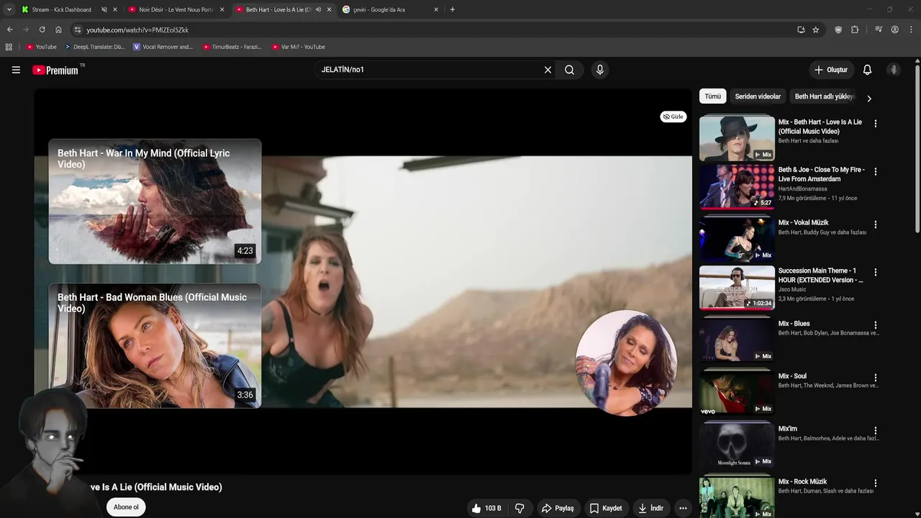Open options for Mix'im
The height and width of the screenshot is (518, 921).
click(875, 431)
